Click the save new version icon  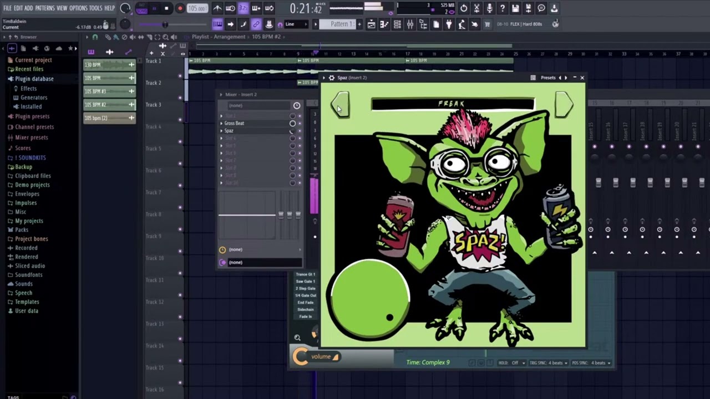528,8
